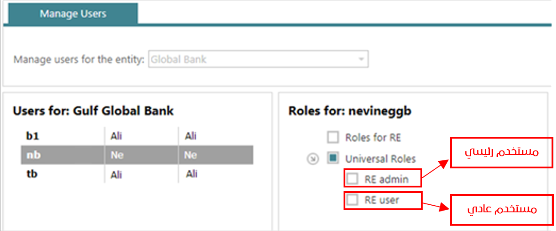Click the RE user role label
This screenshot has height=231, width=556.
(x=382, y=200)
